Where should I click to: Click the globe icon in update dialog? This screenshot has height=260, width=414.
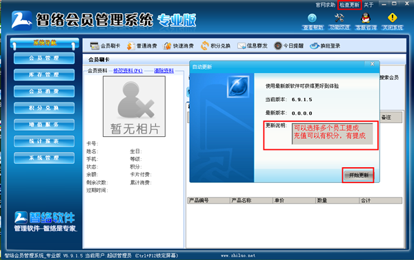click(238, 87)
